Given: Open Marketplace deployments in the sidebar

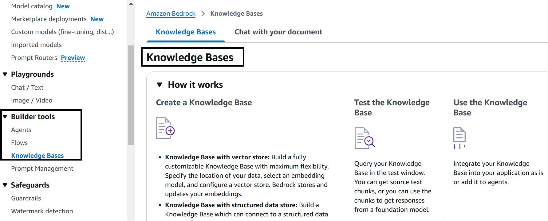Looking at the screenshot, I should coord(49,19).
